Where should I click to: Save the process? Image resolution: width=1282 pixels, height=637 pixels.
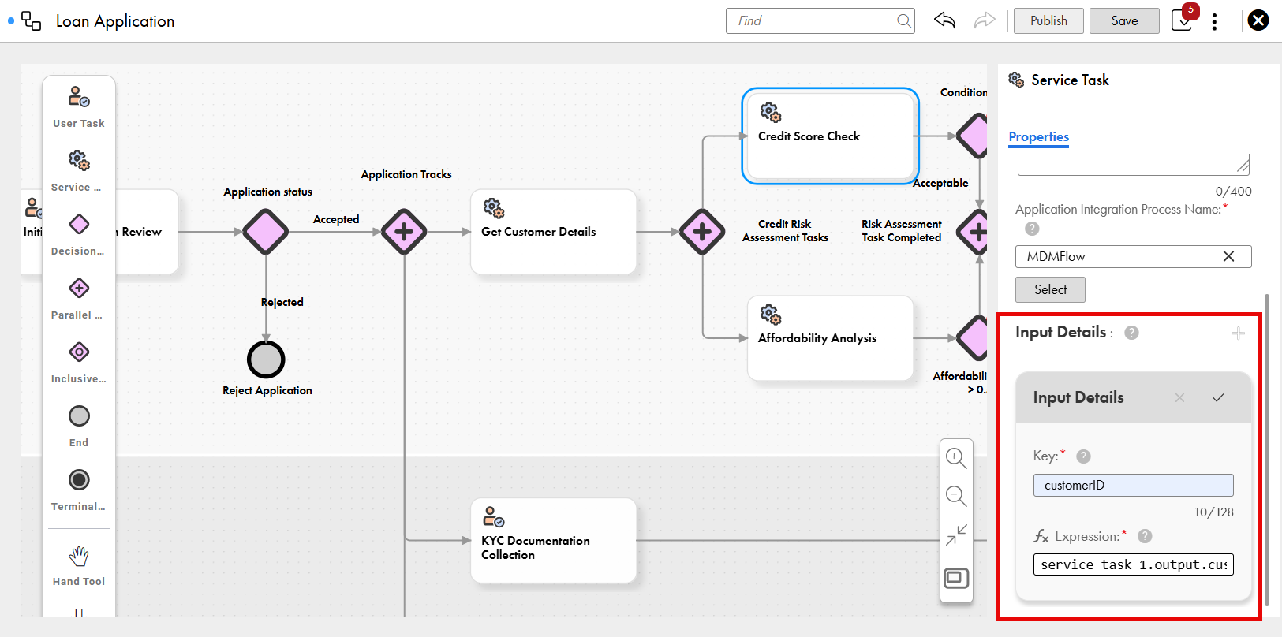[1124, 20]
